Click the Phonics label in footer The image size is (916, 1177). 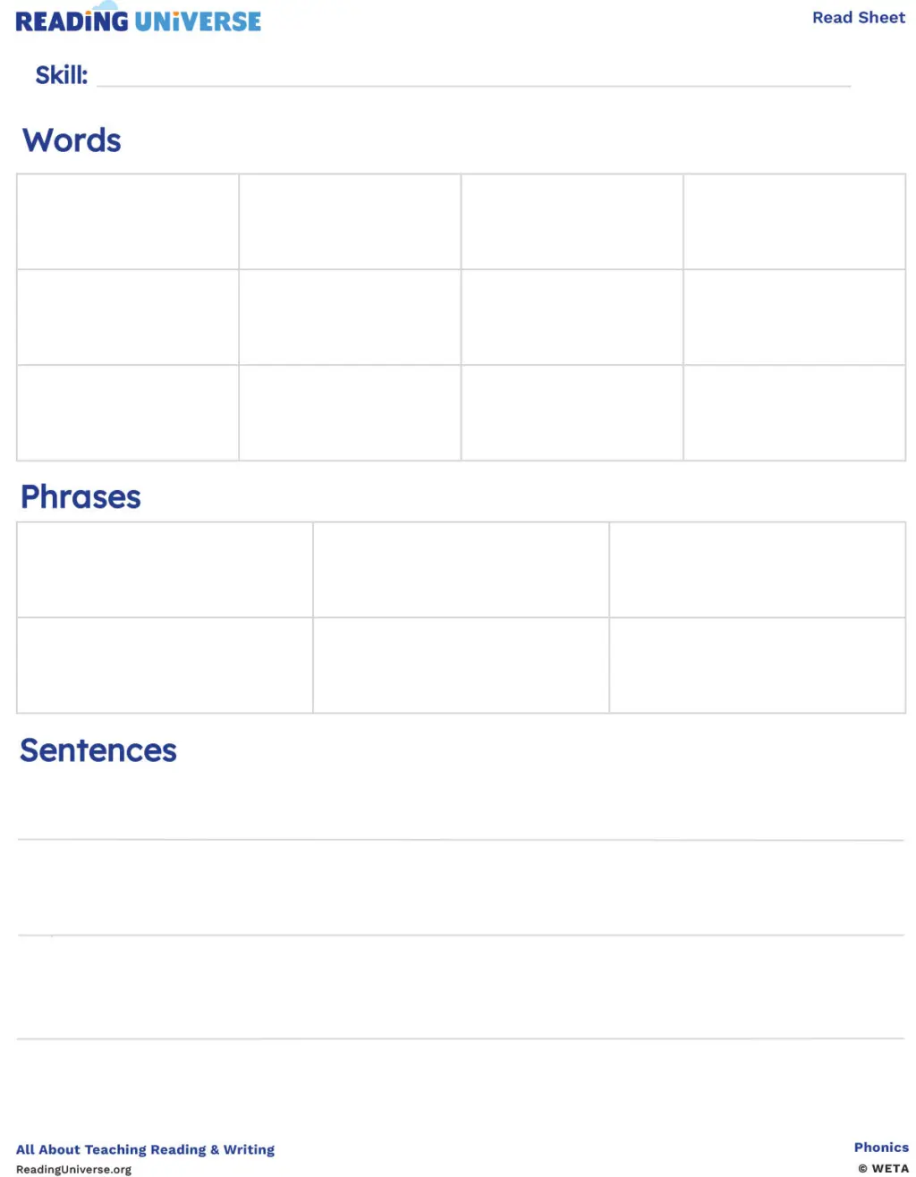pyautogui.click(x=880, y=1147)
